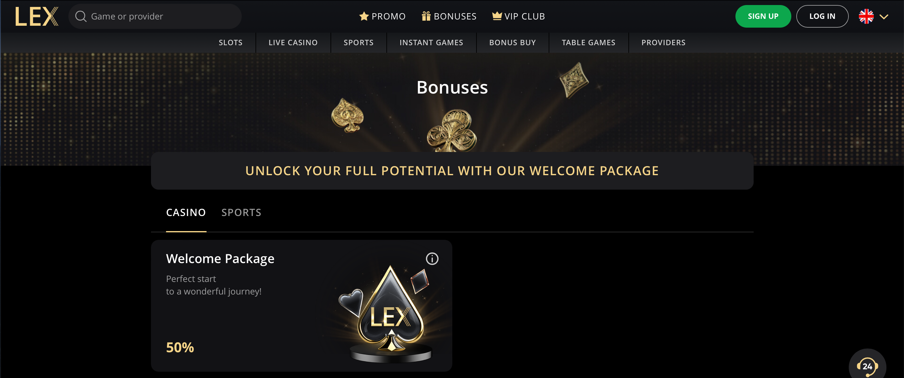
Task: Click the search magnifier icon
Action: (x=81, y=17)
